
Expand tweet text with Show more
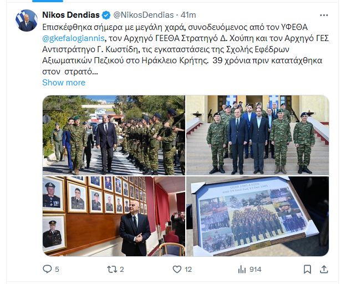(x=64, y=83)
